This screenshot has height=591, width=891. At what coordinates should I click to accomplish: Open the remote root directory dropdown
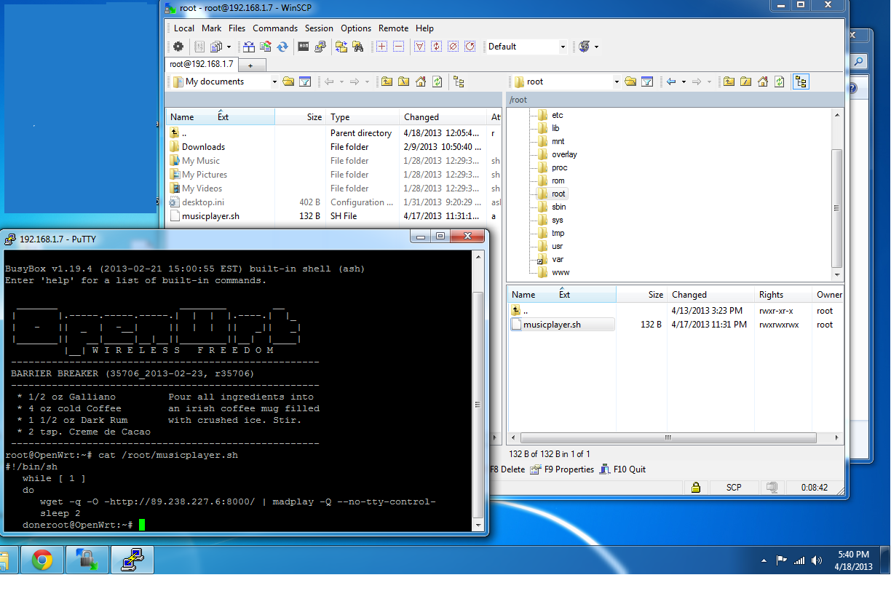tap(617, 82)
